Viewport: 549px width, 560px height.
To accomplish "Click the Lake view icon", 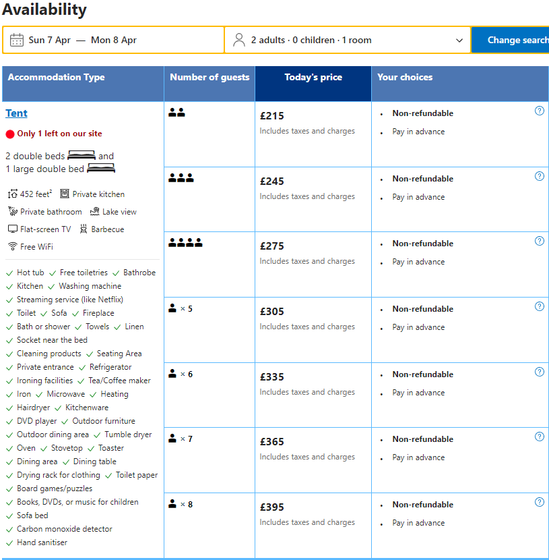I will 94,212.
